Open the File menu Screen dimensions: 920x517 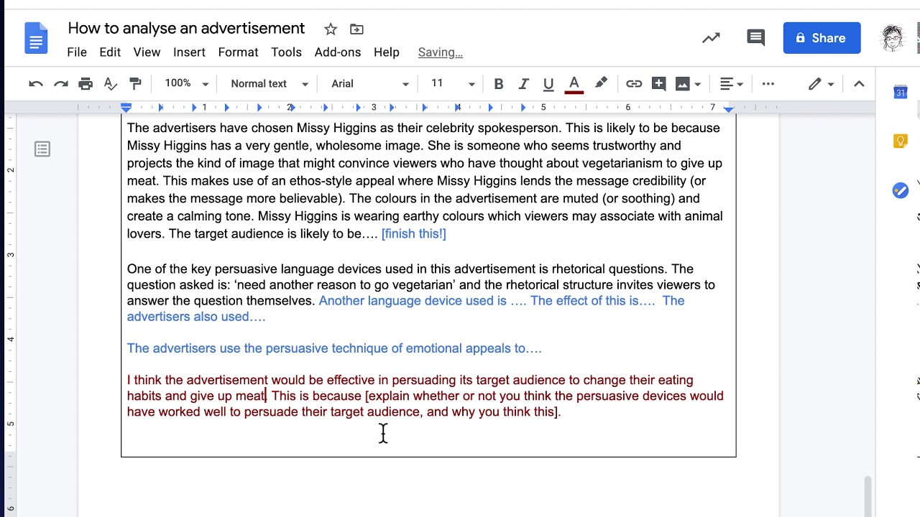tap(77, 52)
